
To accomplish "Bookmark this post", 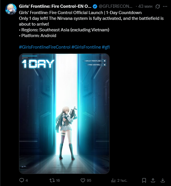I will [x=144, y=181].
